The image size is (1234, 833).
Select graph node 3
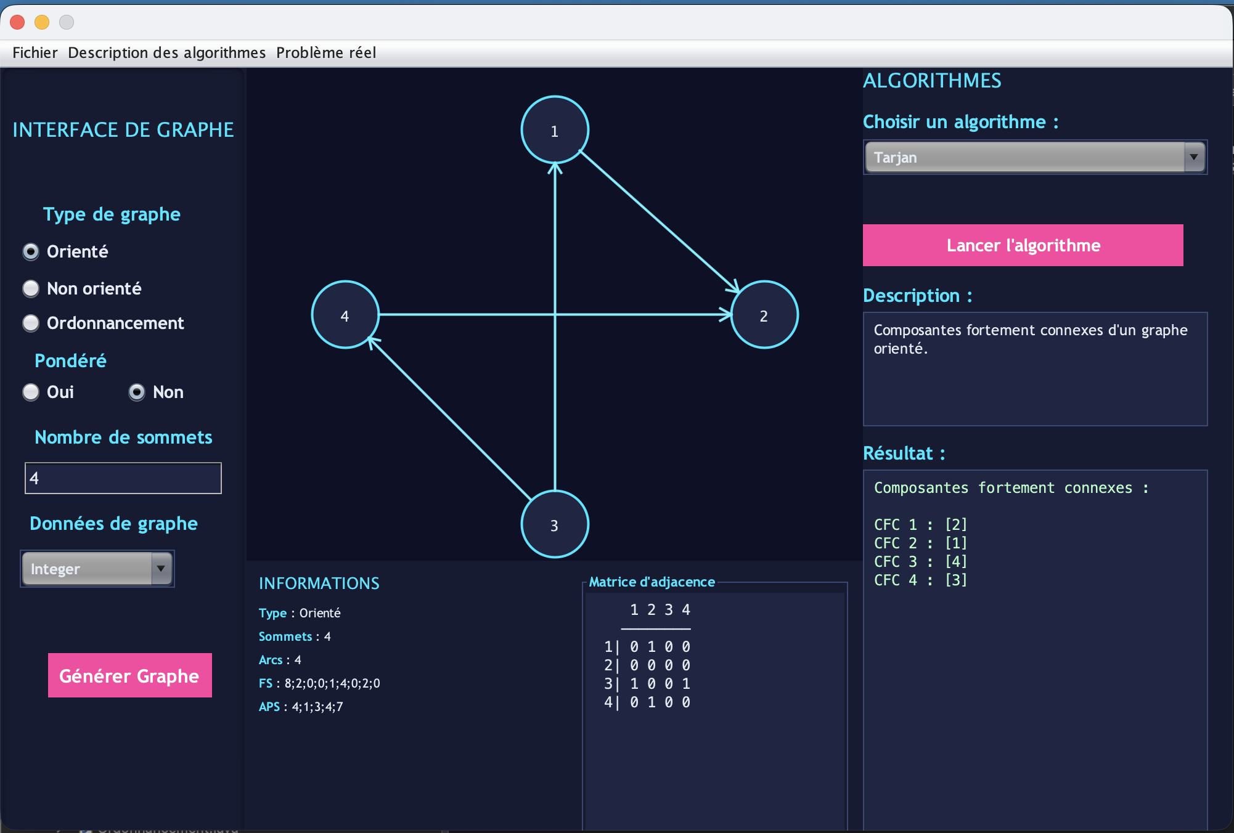(x=555, y=524)
